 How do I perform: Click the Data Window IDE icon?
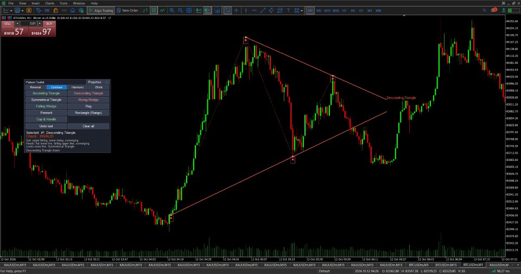point(47,11)
